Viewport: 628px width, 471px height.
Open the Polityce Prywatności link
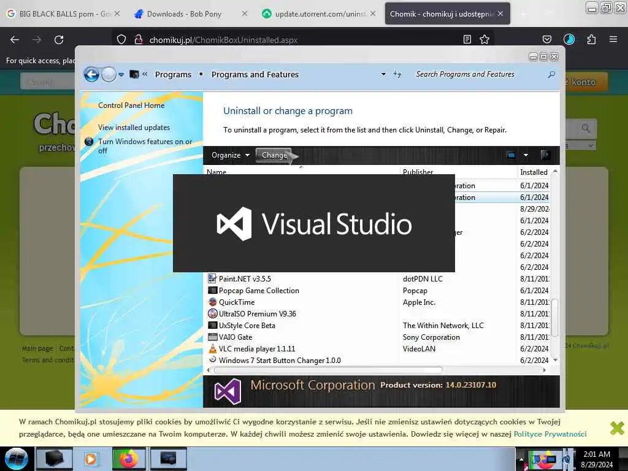[550, 434]
